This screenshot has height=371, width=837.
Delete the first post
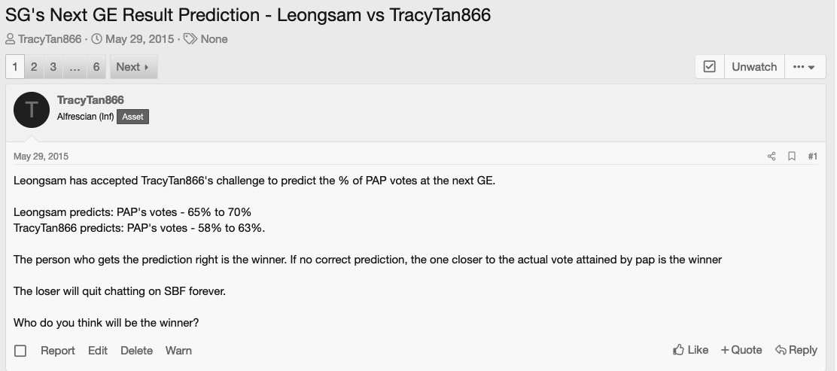click(136, 351)
